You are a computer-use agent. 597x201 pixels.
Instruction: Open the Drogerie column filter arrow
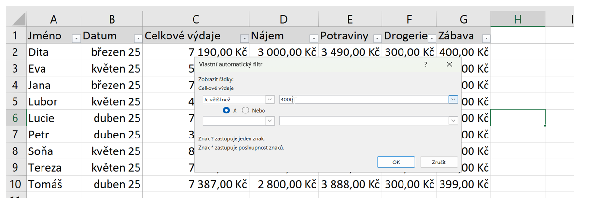click(x=432, y=38)
